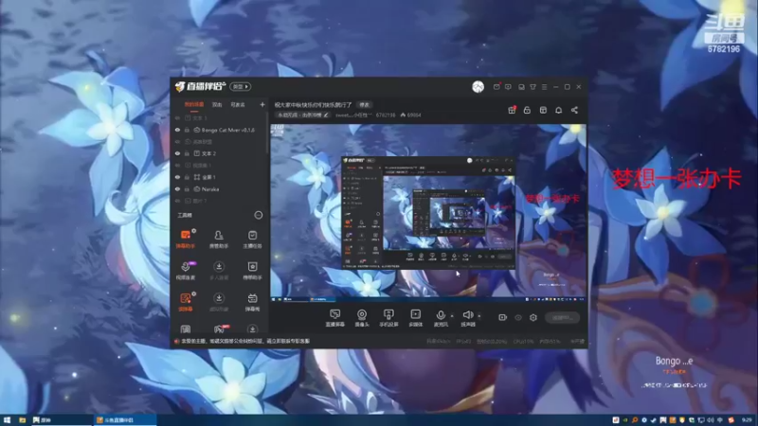This screenshot has height=426, width=758.
Task: Toggle the lock on 全屏 1 source
Action: (x=187, y=177)
